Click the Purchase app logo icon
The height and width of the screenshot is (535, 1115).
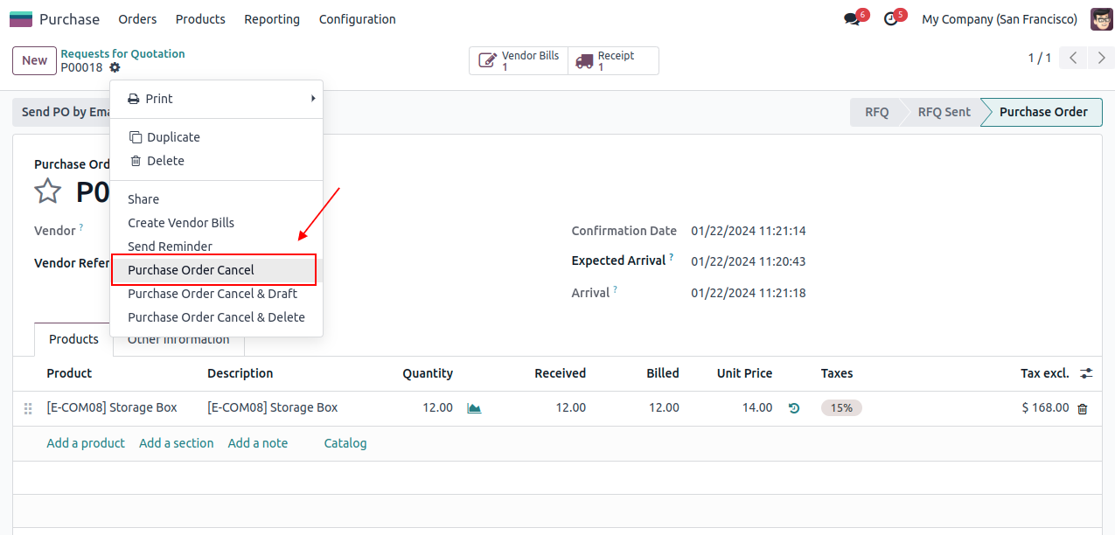pyautogui.click(x=20, y=19)
